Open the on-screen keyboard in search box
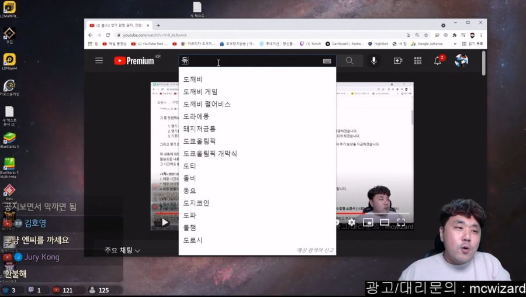Screen dimensions: 526x297 pos(327,61)
